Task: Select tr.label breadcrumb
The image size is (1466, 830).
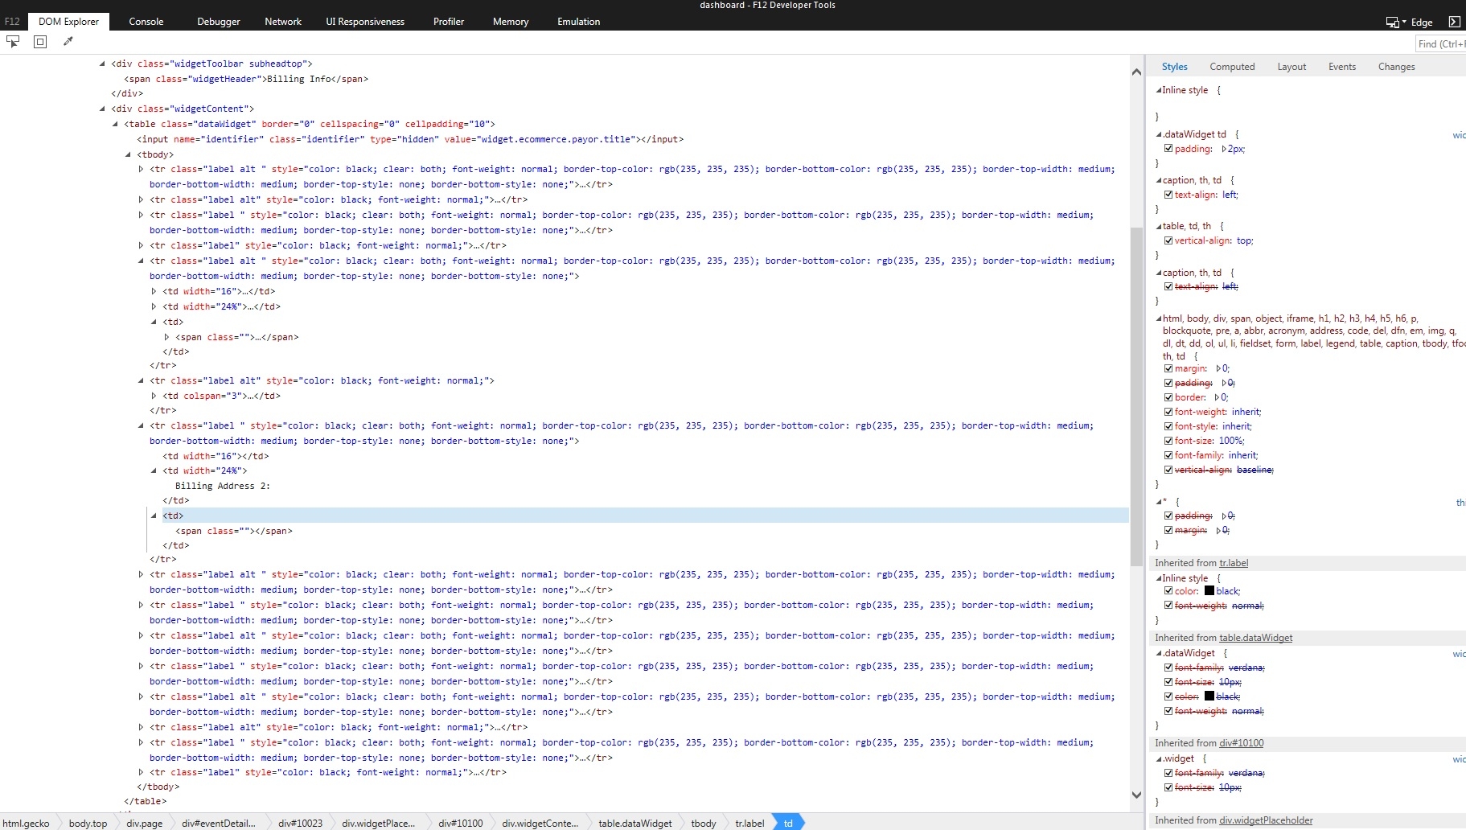Action: pos(749,823)
